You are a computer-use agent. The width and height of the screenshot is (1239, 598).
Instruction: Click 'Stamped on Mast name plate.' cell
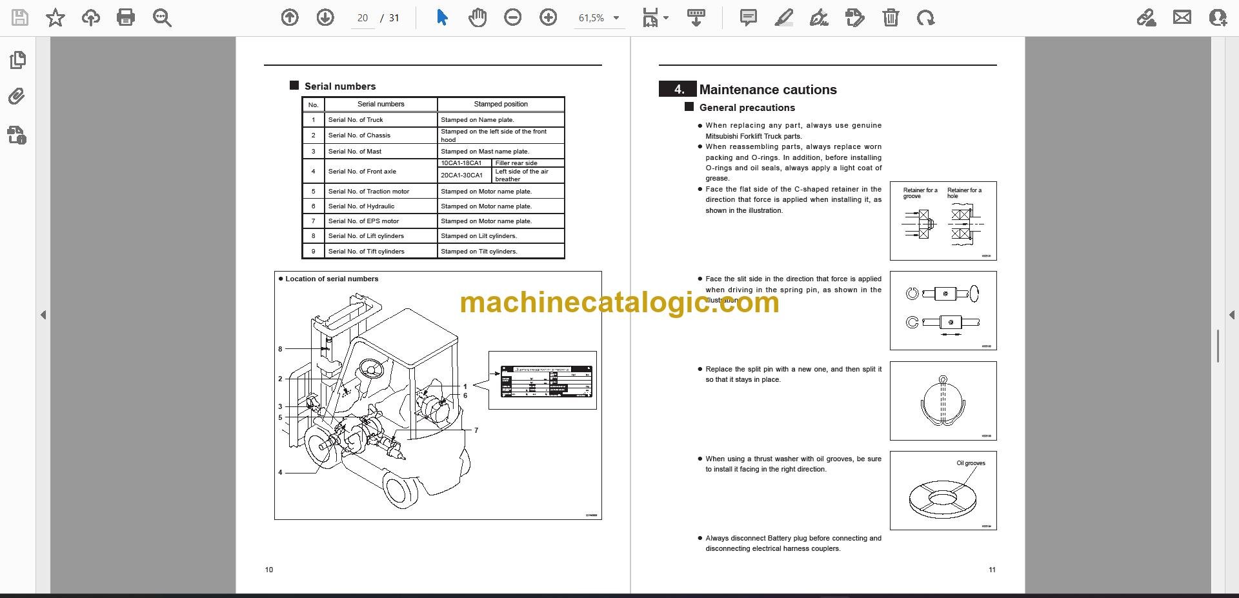coord(501,152)
